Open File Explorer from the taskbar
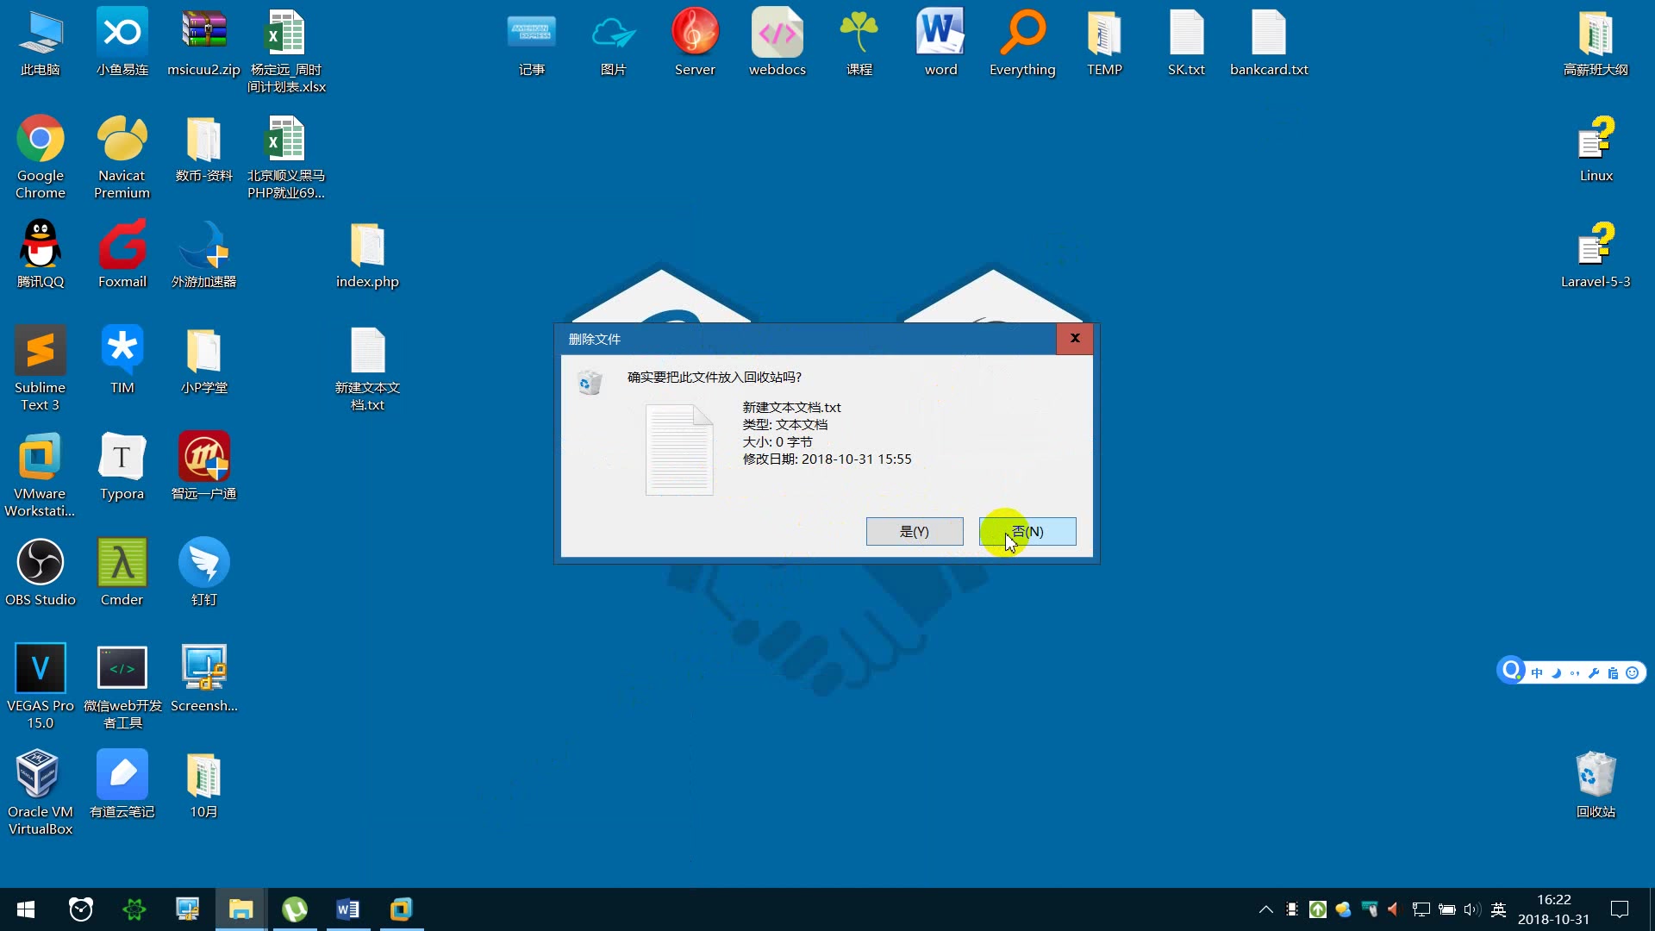1655x931 pixels. (240, 909)
